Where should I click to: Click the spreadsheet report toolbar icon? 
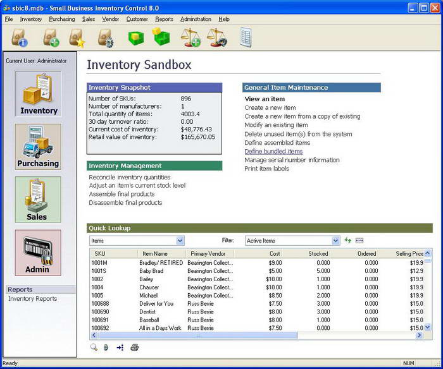(x=246, y=37)
